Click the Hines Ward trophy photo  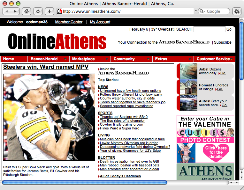49,117
